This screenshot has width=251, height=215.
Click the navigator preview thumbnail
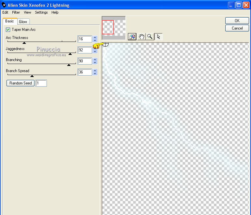point(114,28)
